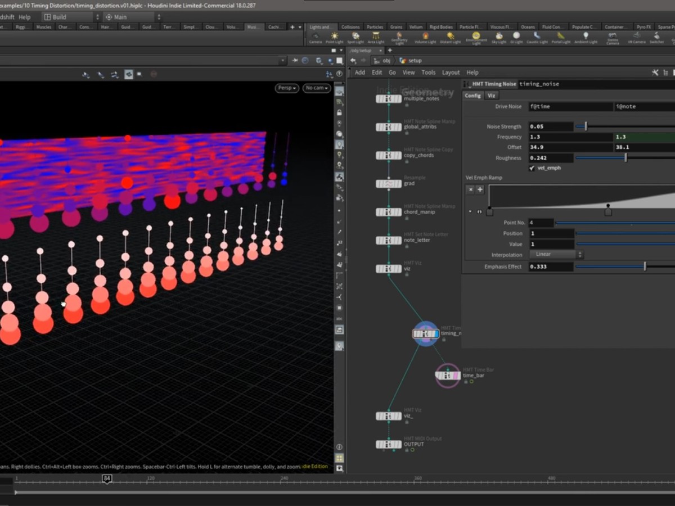Open the No cam dropdown
This screenshot has height=506, width=675.
coord(316,88)
